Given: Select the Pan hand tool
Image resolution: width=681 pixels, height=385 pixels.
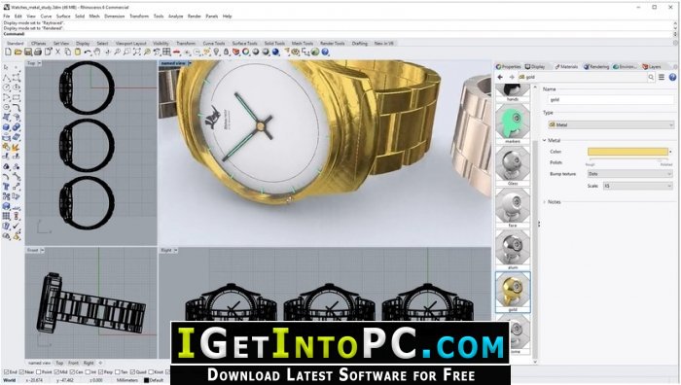Looking at the screenshot, I should [x=97, y=52].
